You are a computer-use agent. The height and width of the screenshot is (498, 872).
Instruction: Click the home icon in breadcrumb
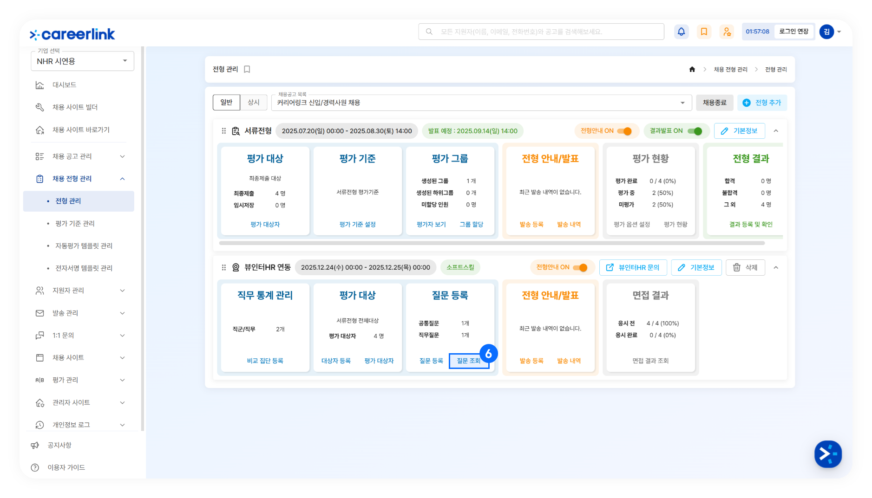point(692,70)
